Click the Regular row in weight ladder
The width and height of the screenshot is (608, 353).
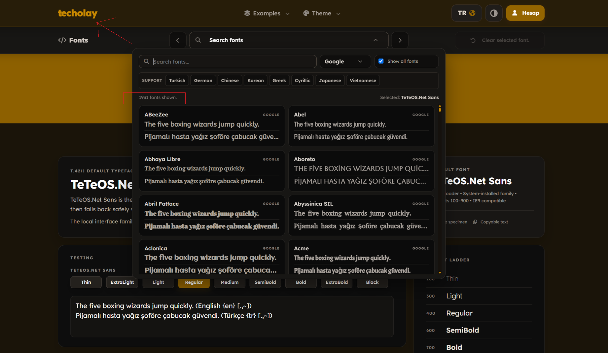pyautogui.click(x=479, y=313)
